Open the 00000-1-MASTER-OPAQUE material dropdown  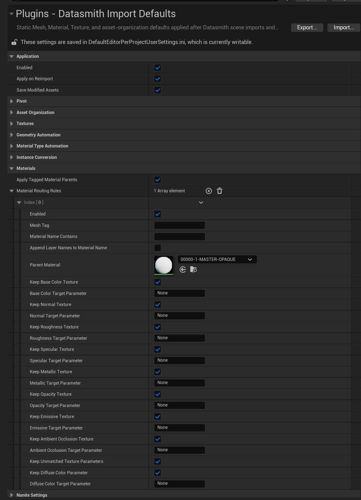pyautogui.click(x=217, y=260)
